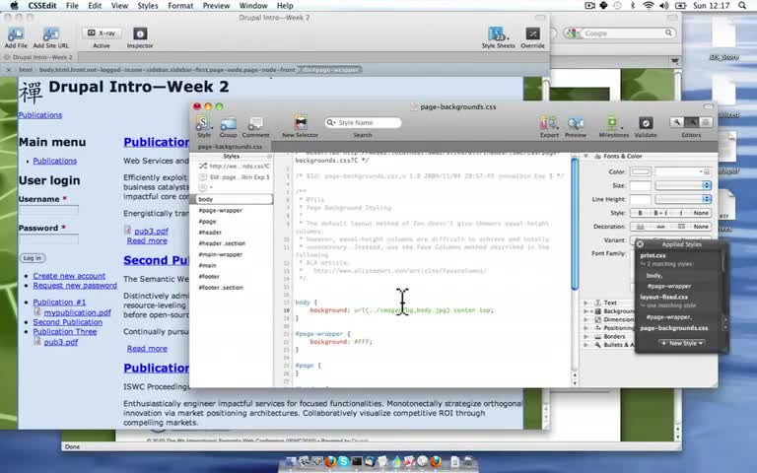Viewport: 757px width, 473px height.
Task: Expand the Text section
Action: (585, 304)
